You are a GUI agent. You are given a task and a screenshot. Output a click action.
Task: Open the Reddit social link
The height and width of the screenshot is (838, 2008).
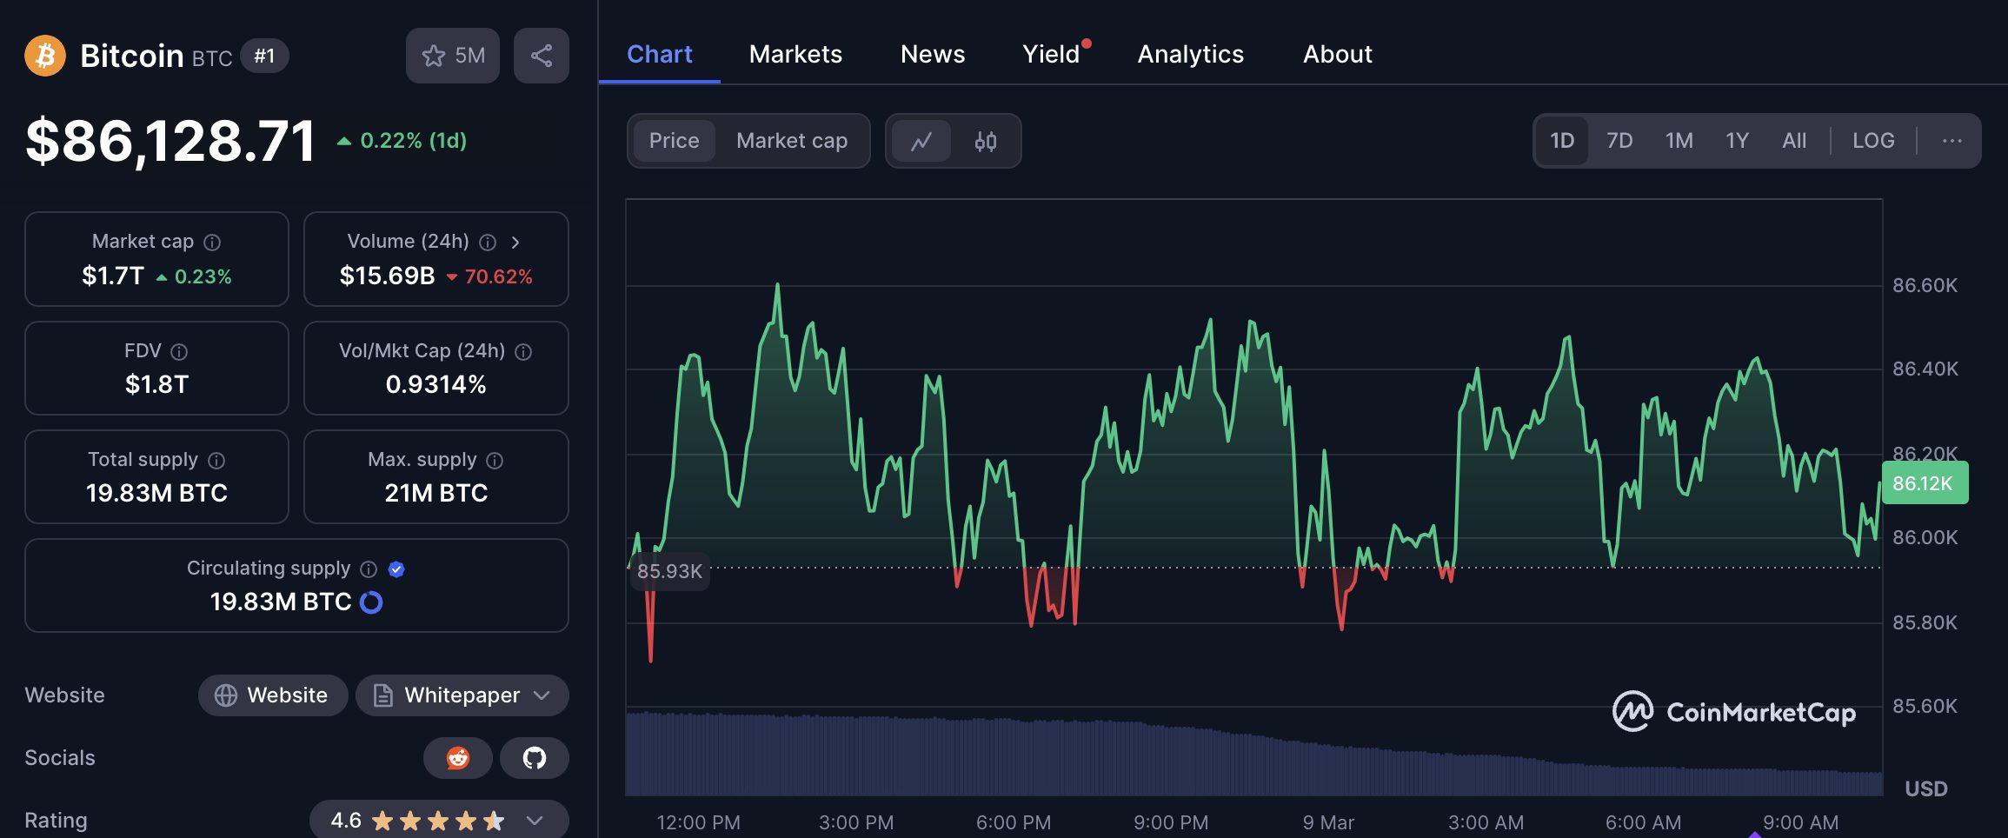click(458, 758)
